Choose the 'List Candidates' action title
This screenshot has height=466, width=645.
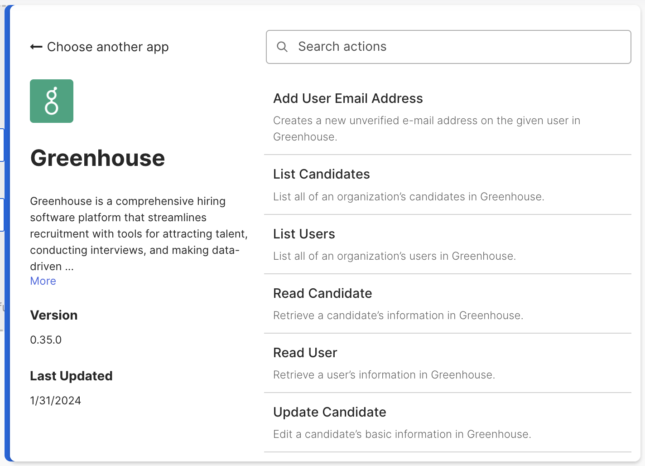(321, 174)
